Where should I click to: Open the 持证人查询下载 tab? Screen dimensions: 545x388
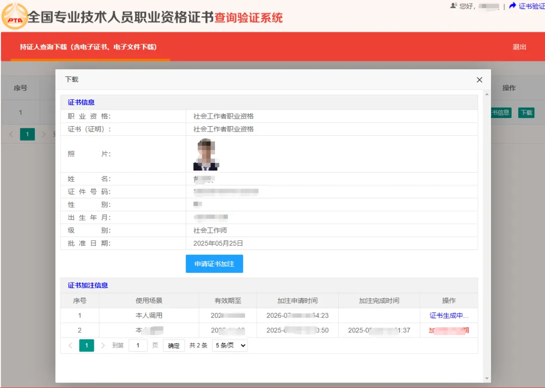point(88,47)
